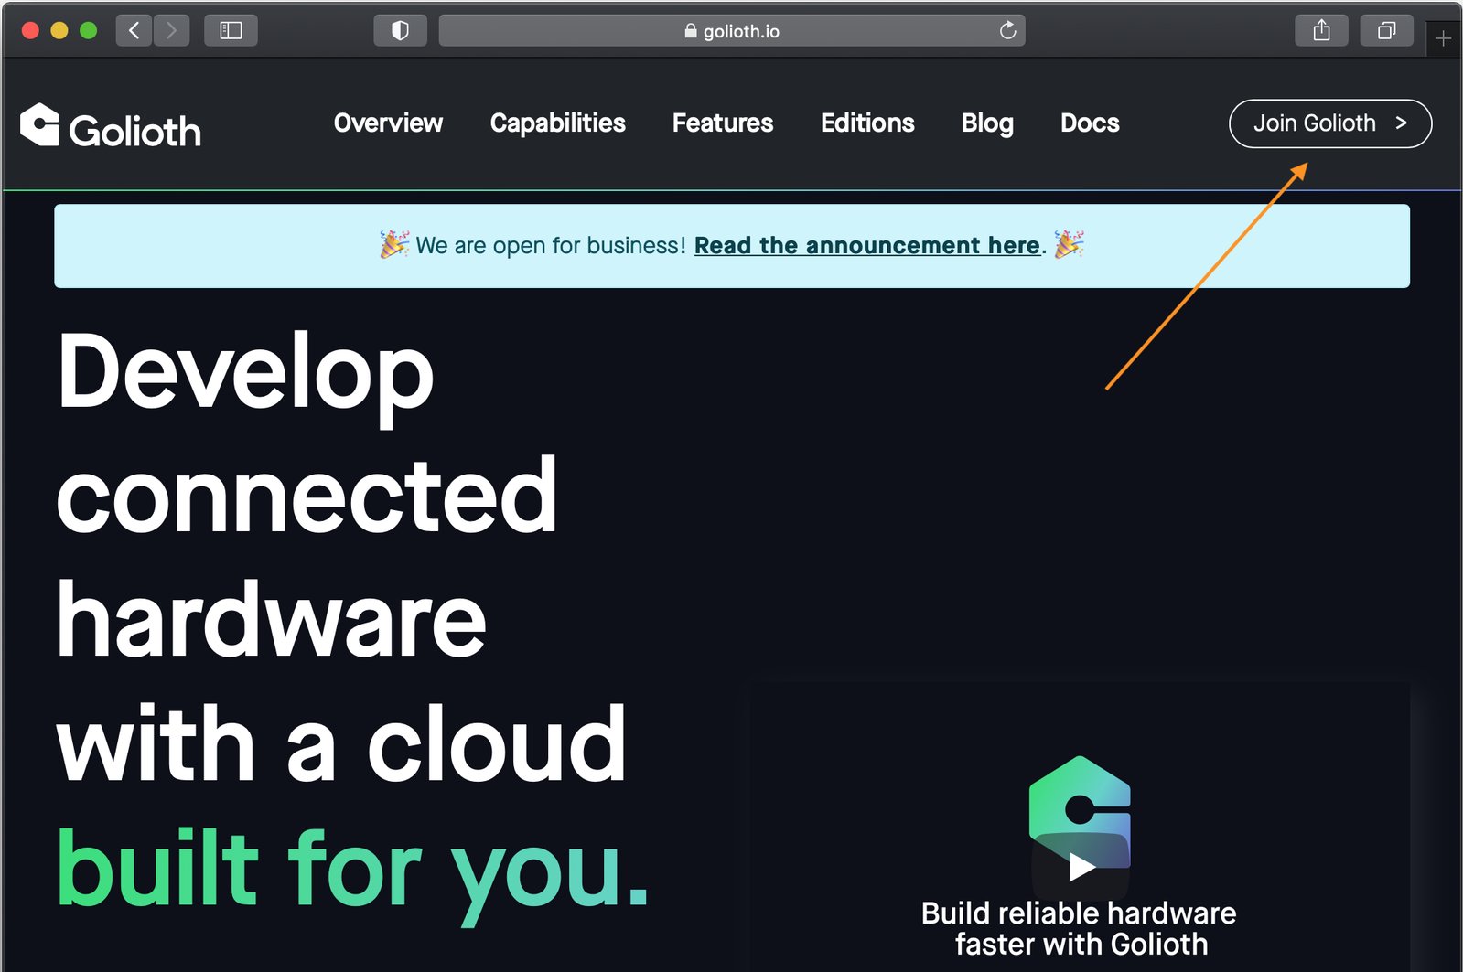Toggle the Safari sidebar button

point(231,31)
